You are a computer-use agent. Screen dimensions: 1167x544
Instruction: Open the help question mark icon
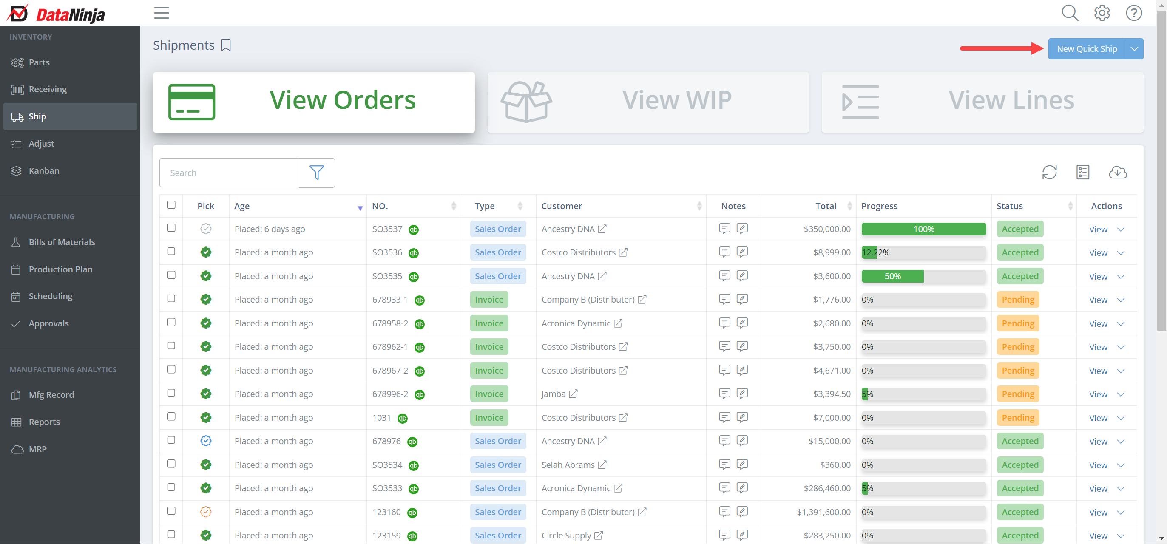coord(1133,13)
